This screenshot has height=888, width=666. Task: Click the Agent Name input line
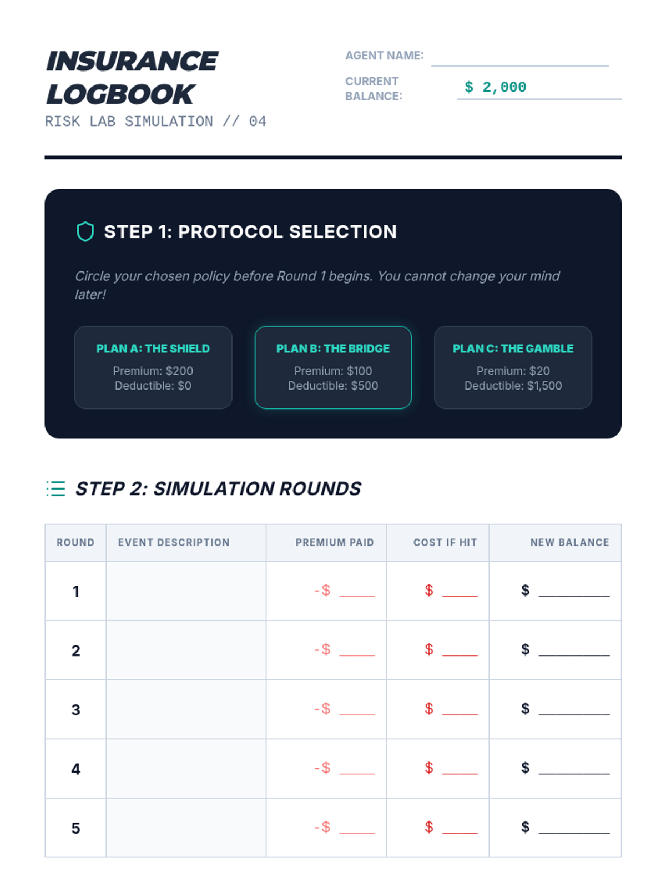pyautogui.click(x=520, y=57)
